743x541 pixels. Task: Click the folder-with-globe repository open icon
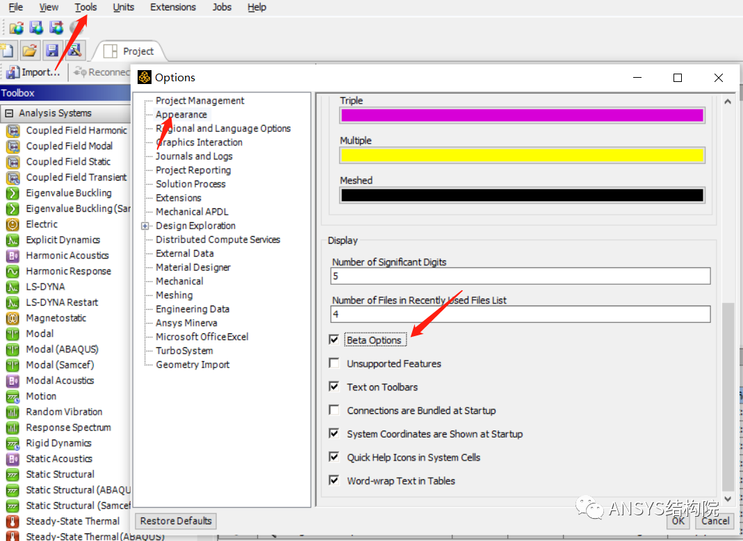click(x=17, y=28)
